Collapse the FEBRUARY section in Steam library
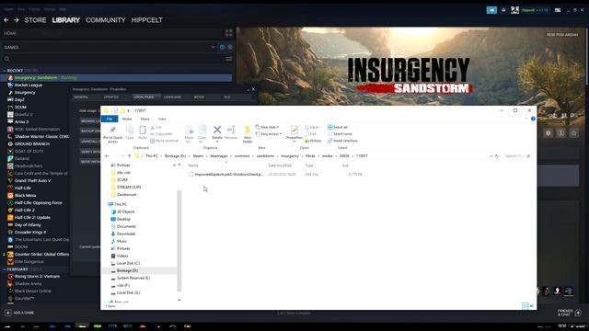 click(4, 269)
